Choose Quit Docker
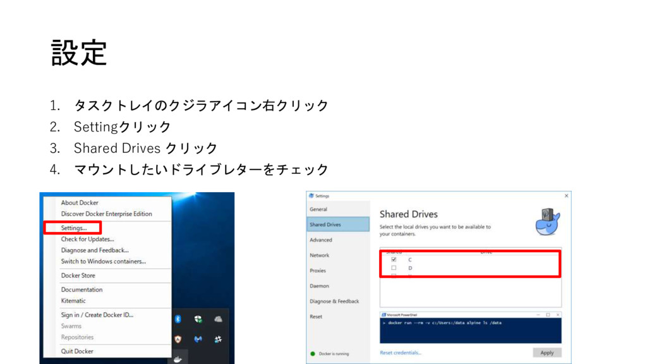 click(x=77, y=351)
